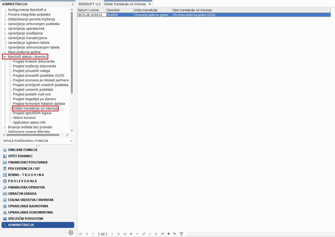Screen dimensions: 335x237
Task: Open the OBRAČUN ZARADA module
Action: [22, 193]
